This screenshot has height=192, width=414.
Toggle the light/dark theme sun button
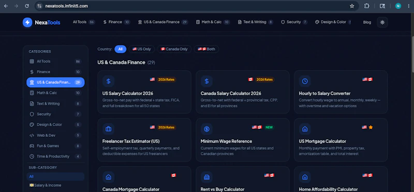(382, 22)
